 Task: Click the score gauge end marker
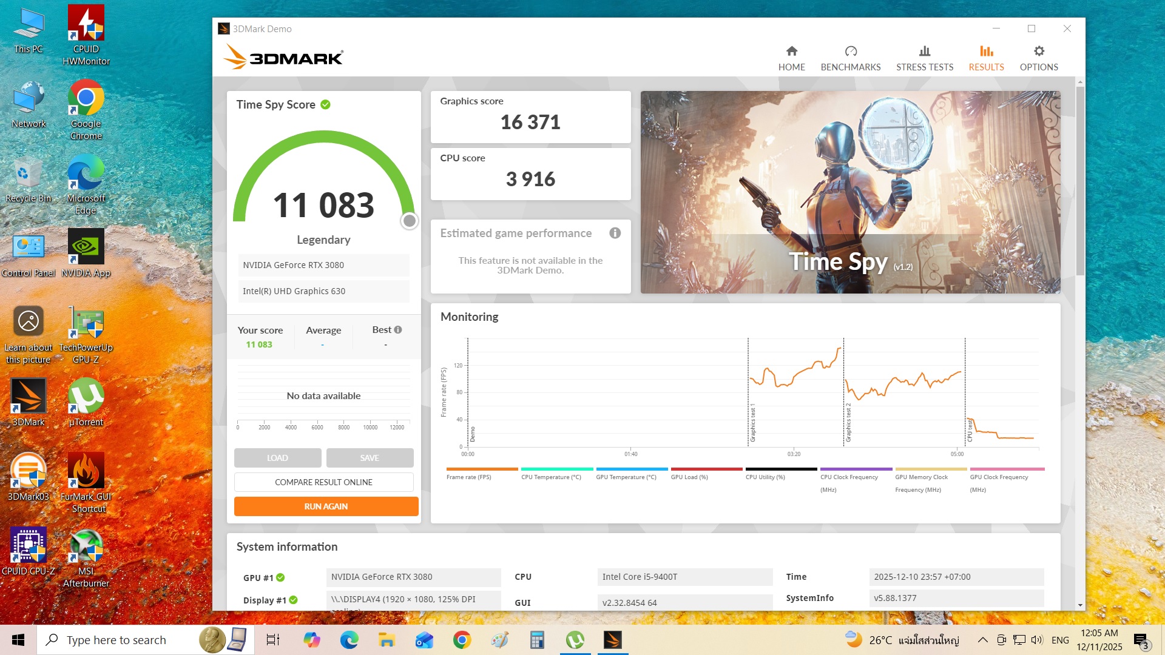click(410, 221)
